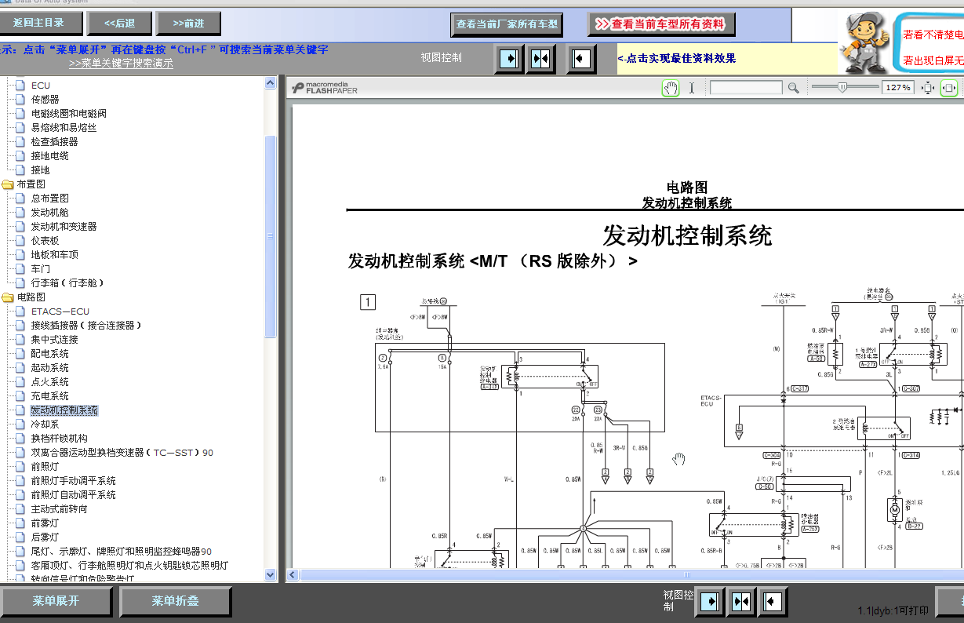Screen dimensions: 964x623
Task: Collapse the menu with 菜单折叠
Action: coord(175,601)
